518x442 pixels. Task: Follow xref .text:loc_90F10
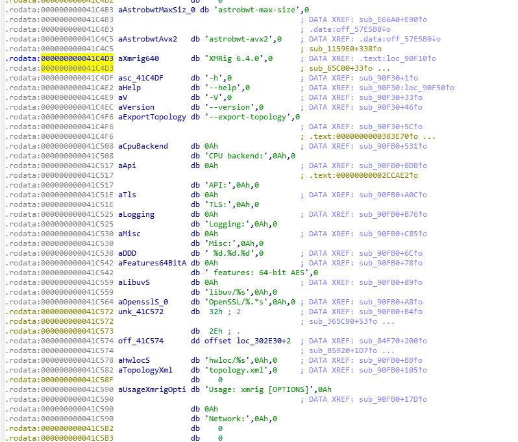[x=398, y=58]
